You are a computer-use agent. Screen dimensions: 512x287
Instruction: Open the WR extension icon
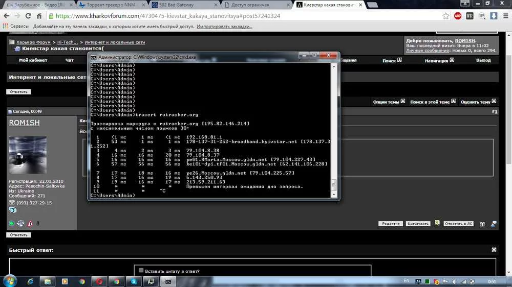tap(470, 16)
